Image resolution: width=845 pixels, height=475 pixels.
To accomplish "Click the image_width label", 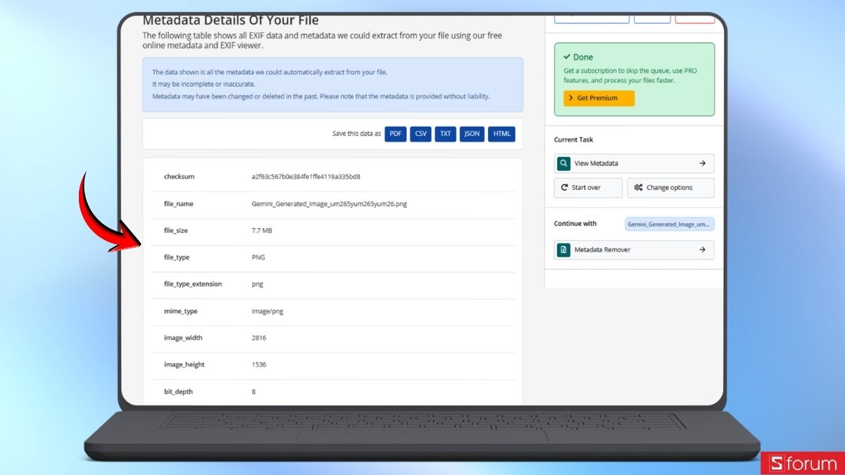I will pyautogui.click(x=183, y=338).
